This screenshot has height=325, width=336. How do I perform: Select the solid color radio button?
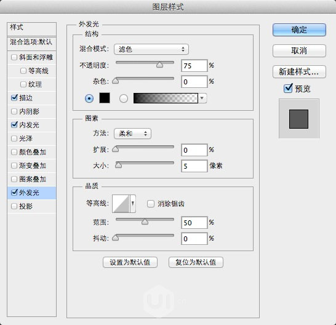(x=89, y=98)
